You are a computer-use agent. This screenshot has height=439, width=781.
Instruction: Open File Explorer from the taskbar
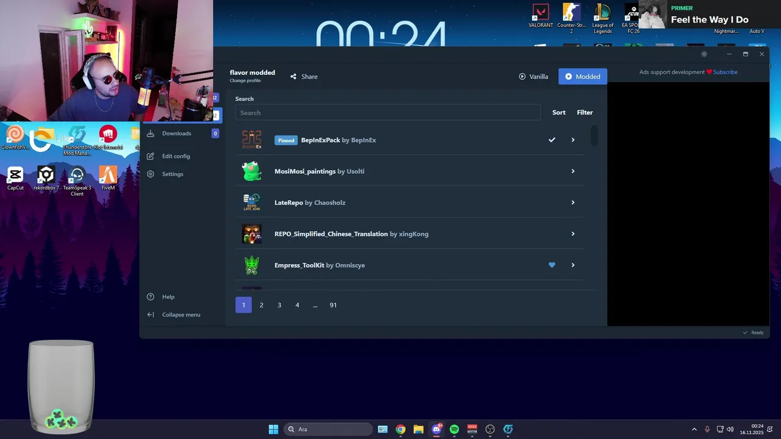[418, 429]
